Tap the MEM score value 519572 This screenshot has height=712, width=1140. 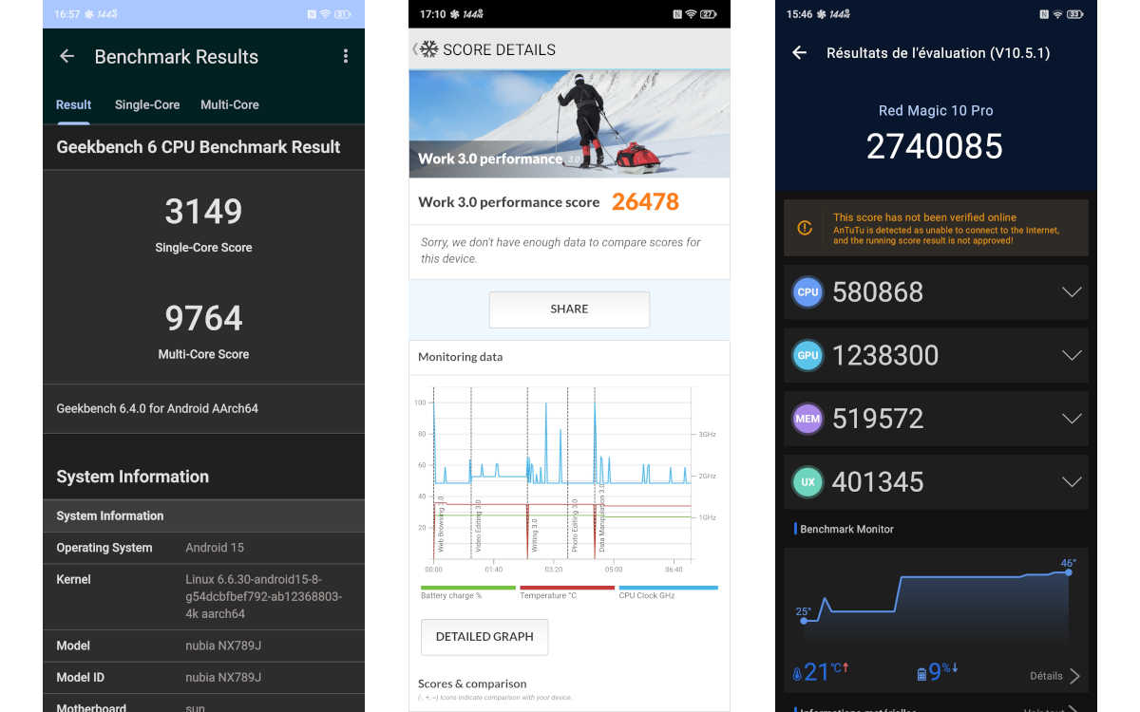tap(878, 420)
